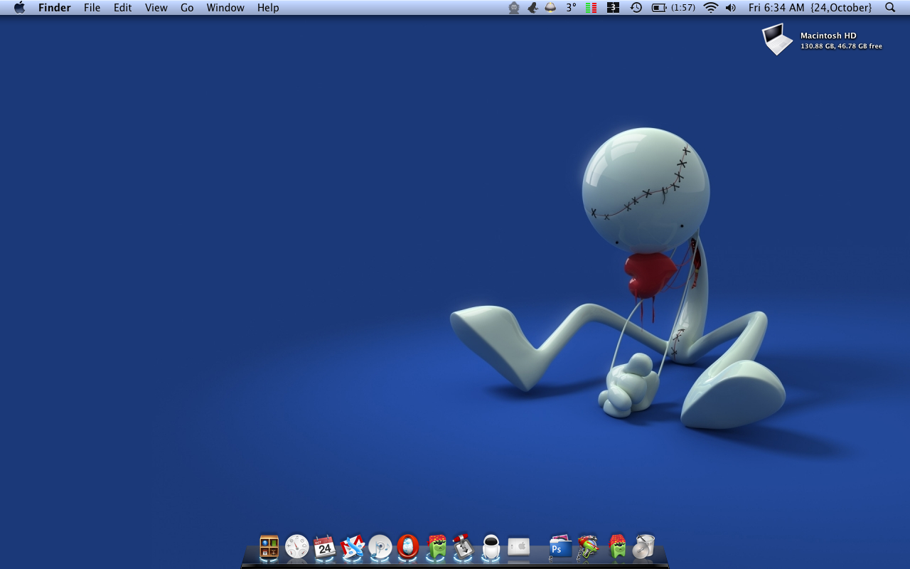Launch iTunes from the Dock
The image size is (910, 569).
[x=380, y=547]
